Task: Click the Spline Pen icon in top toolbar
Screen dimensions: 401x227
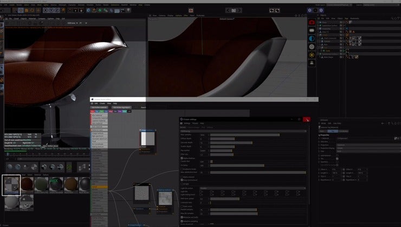Action: [x=94, y=10]
